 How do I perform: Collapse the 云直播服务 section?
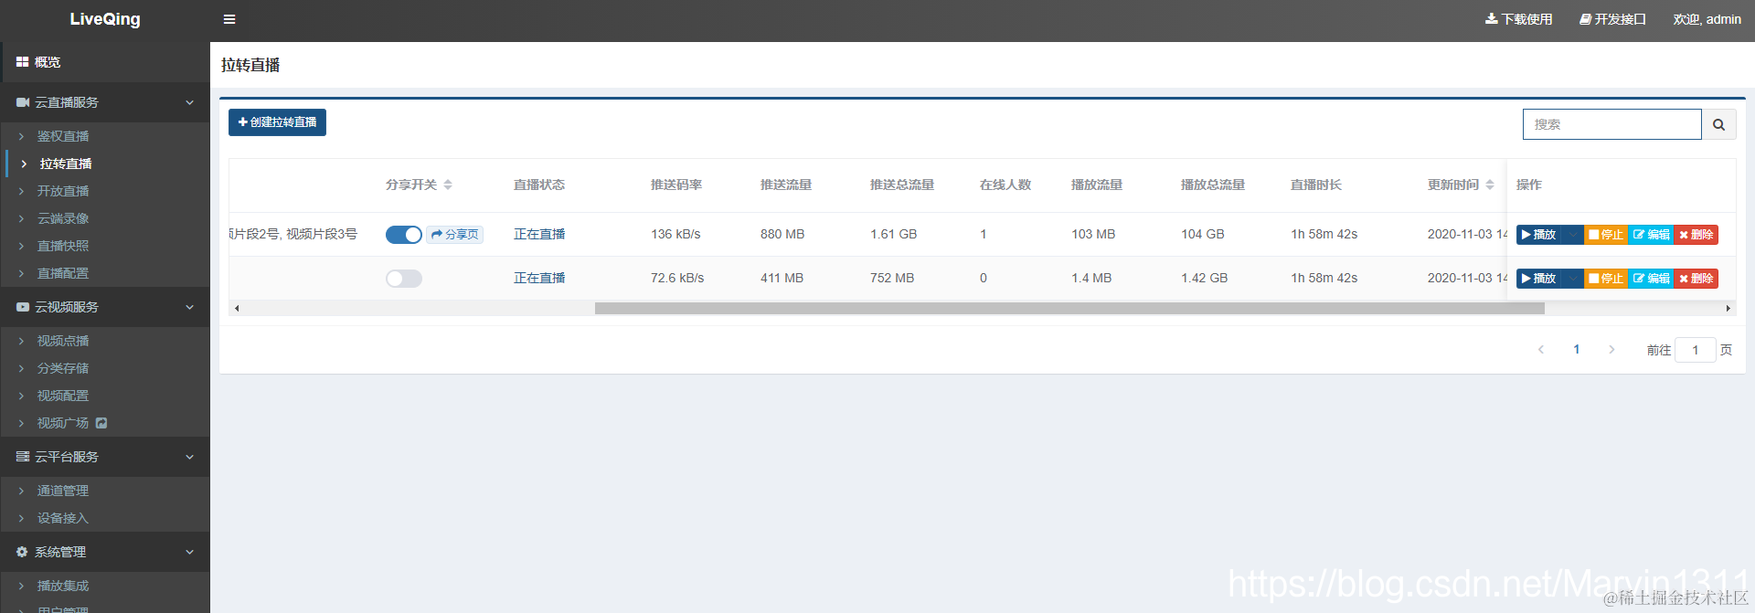click(105, 102)
